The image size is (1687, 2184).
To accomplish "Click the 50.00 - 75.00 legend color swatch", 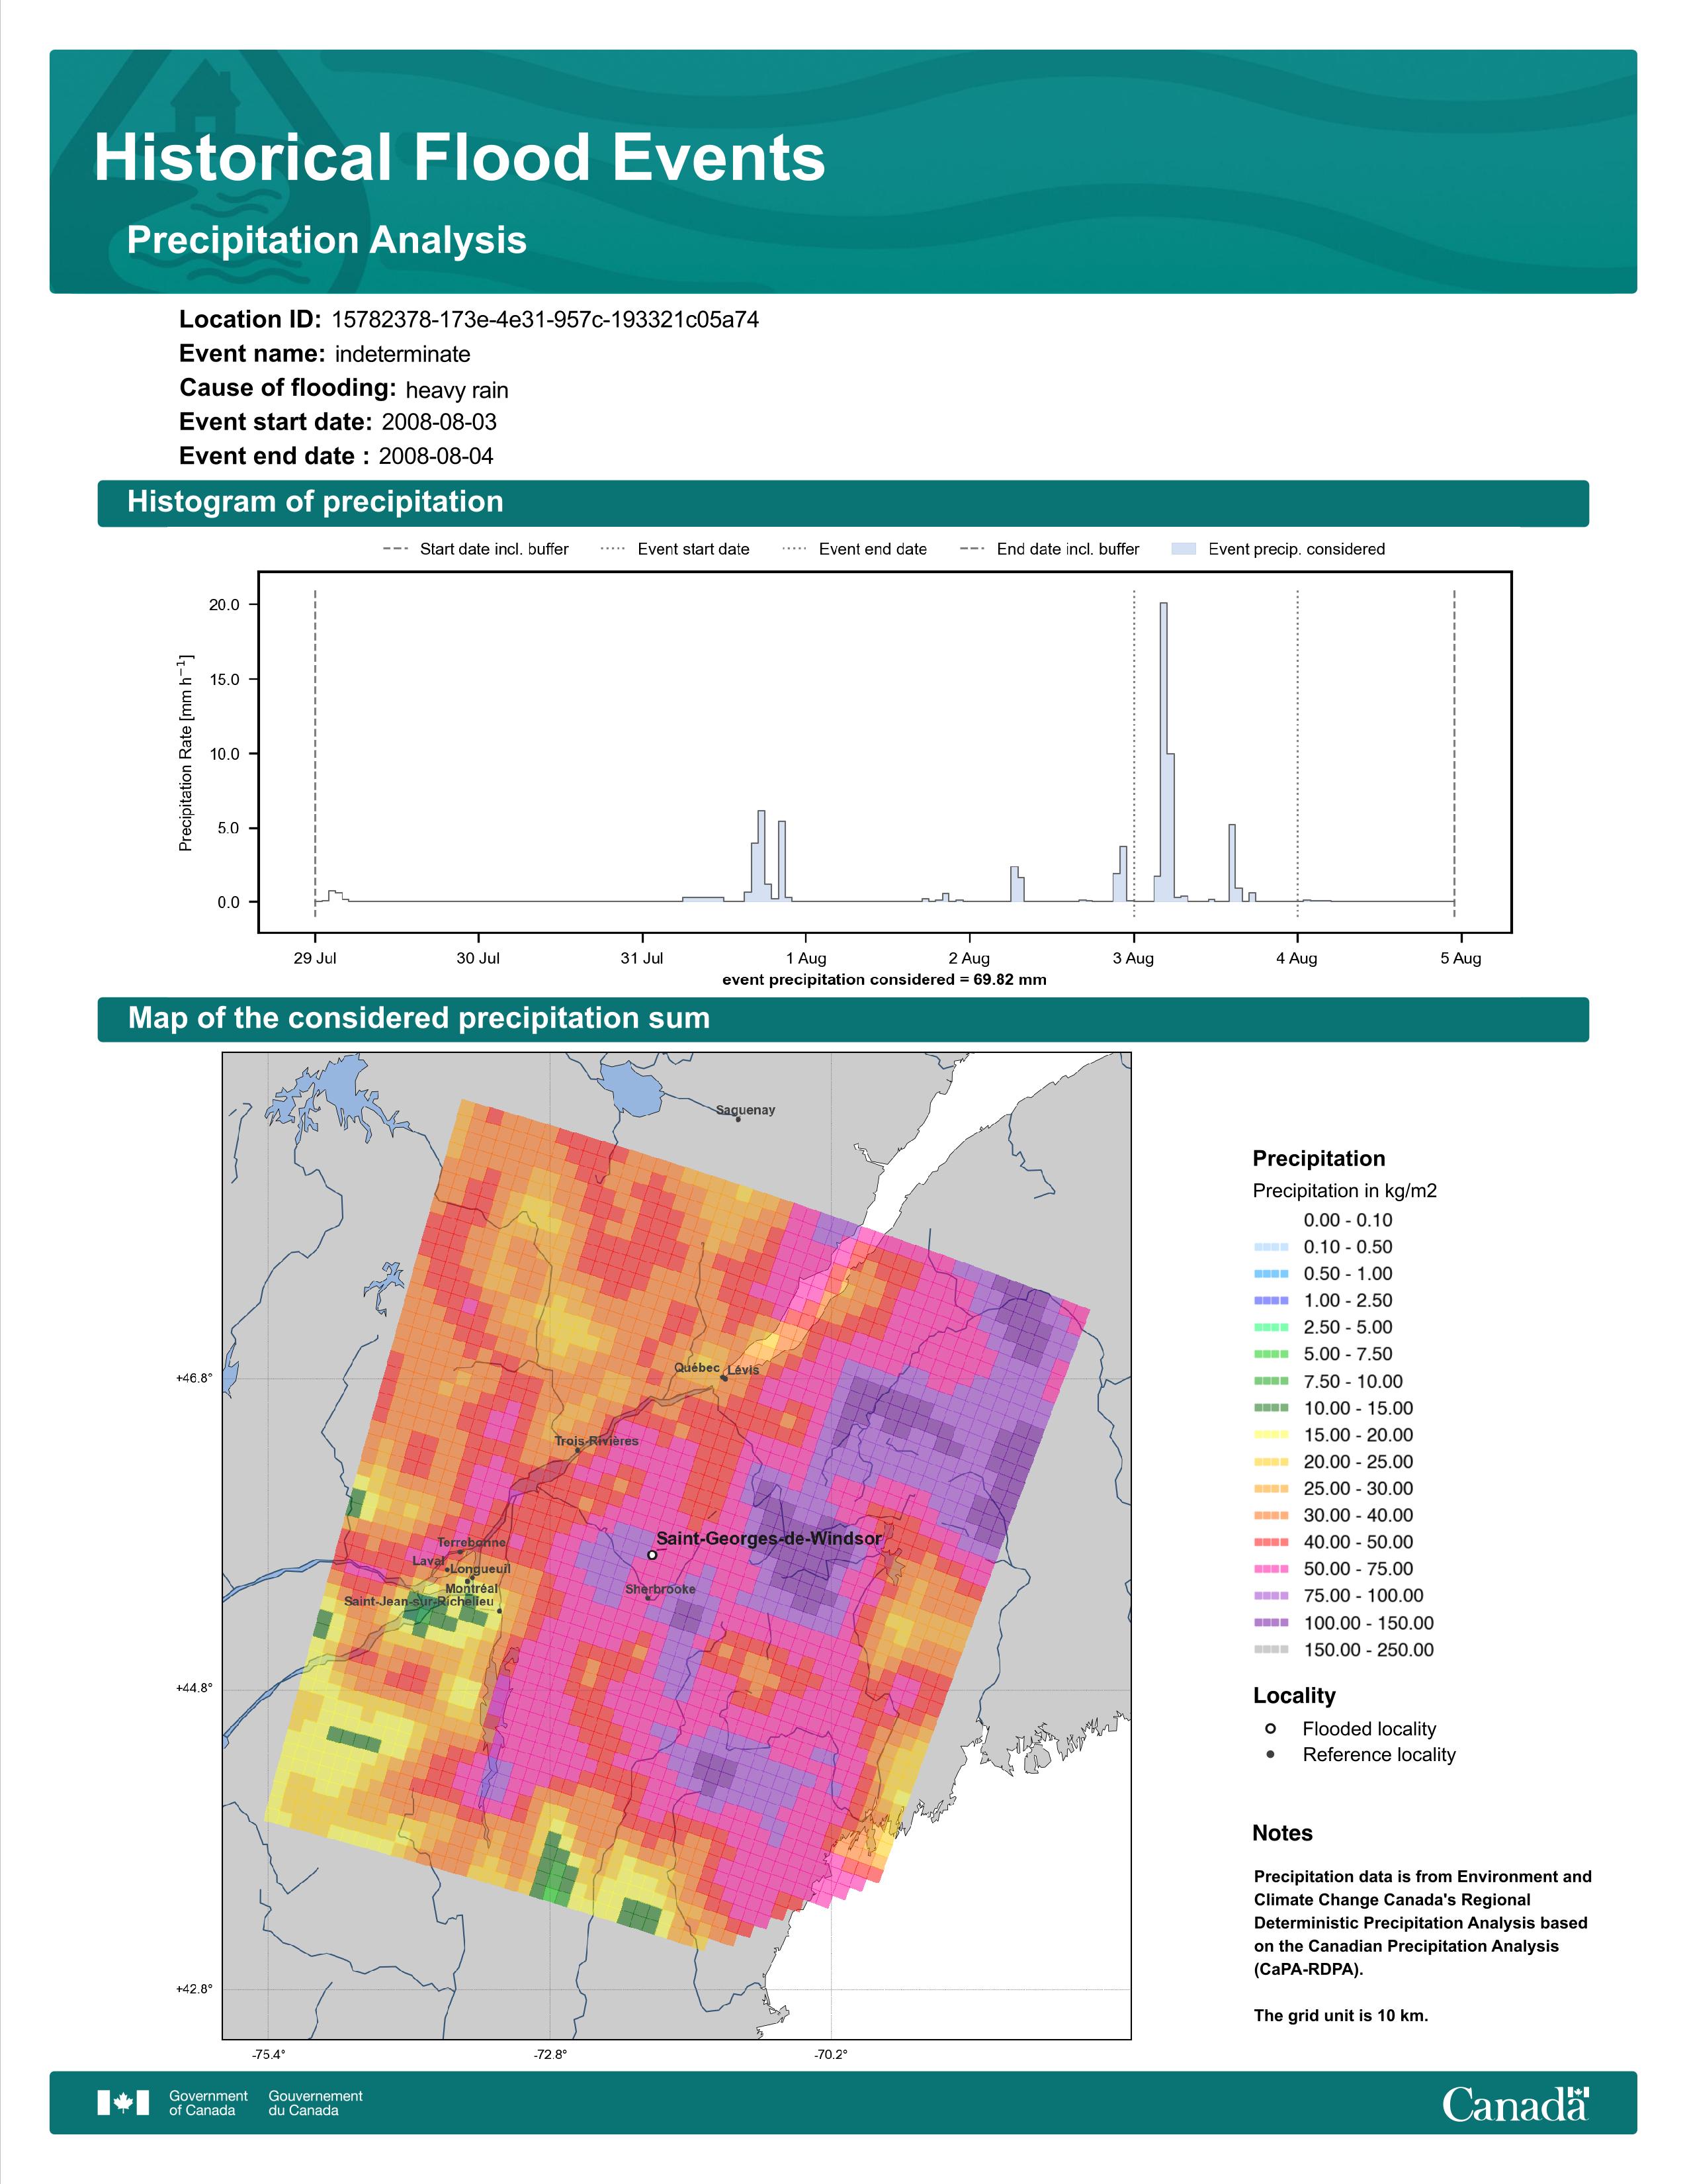I will (x=1272, y=1569).
